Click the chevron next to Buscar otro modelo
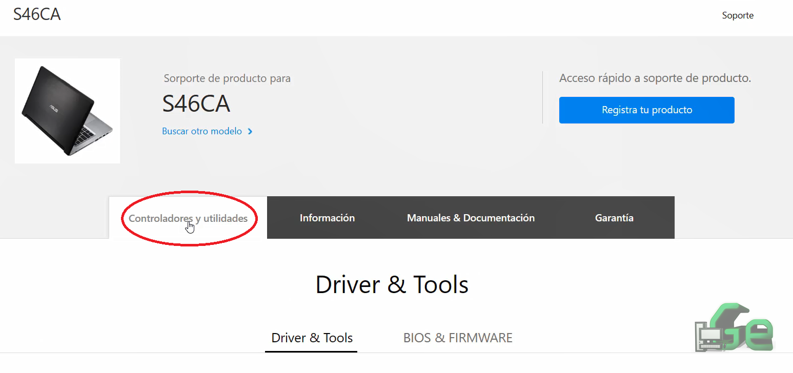This screenshot has height=373, width=793. tap(250, 131)
